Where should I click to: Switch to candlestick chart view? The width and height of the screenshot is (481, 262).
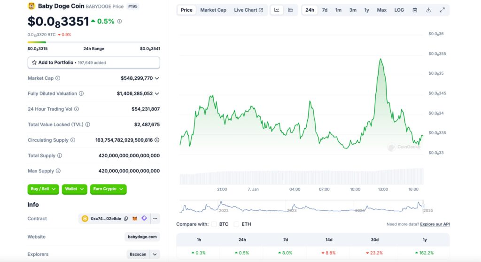click(290, 10)
